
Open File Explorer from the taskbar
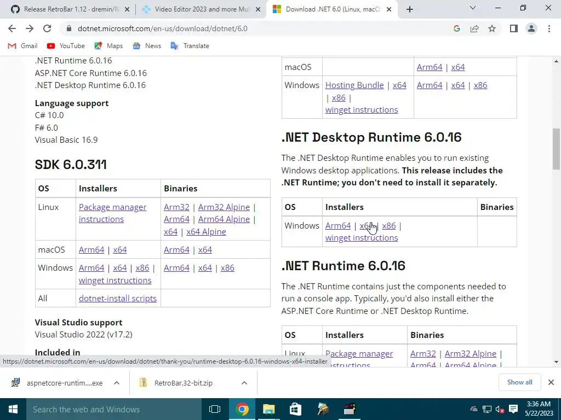268,409
